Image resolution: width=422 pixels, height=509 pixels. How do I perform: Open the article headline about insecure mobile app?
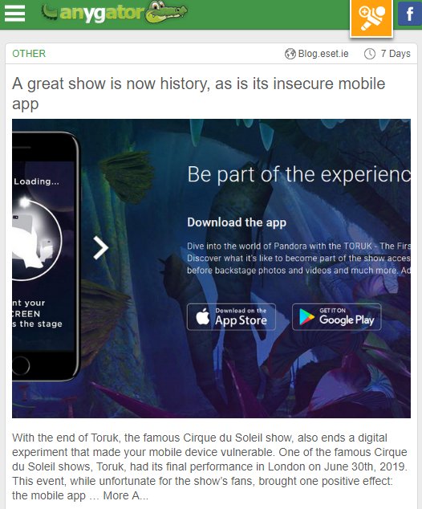(x=198, y=93)
